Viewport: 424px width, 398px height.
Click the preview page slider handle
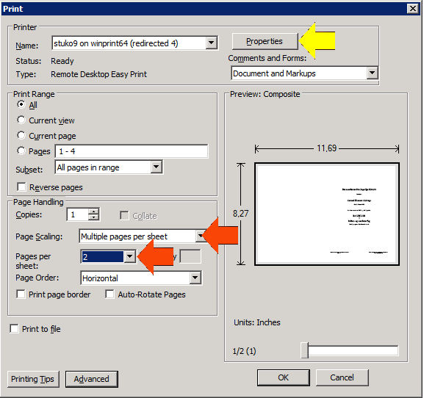tap(304, 350)
